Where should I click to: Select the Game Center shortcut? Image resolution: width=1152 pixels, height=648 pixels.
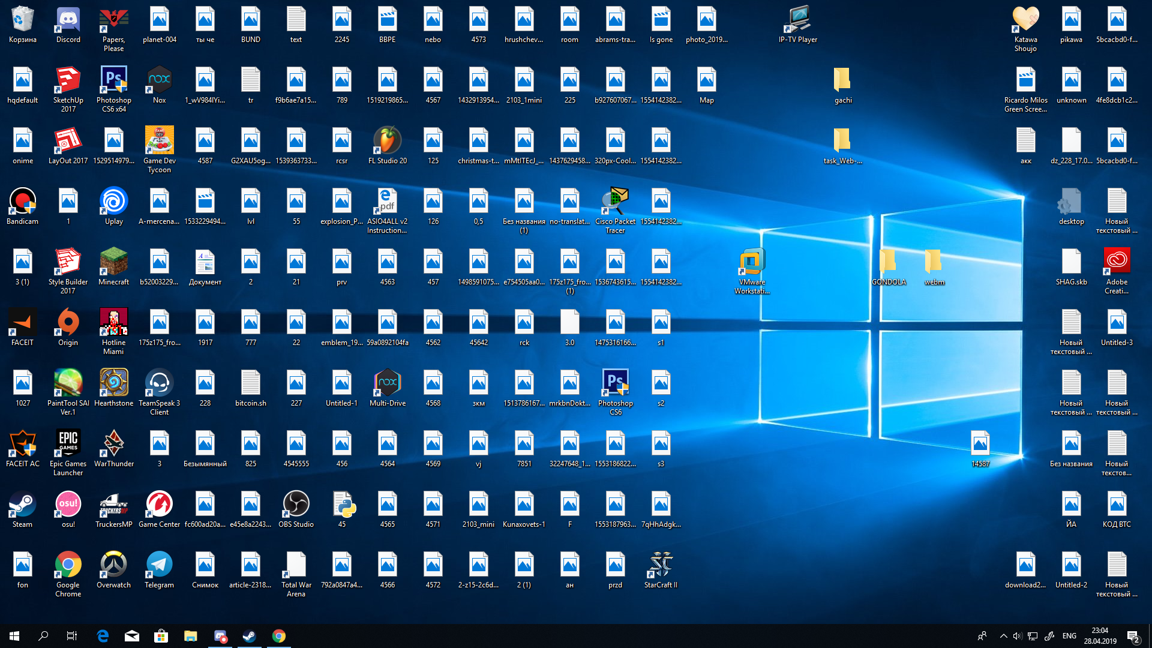(160, 510)
